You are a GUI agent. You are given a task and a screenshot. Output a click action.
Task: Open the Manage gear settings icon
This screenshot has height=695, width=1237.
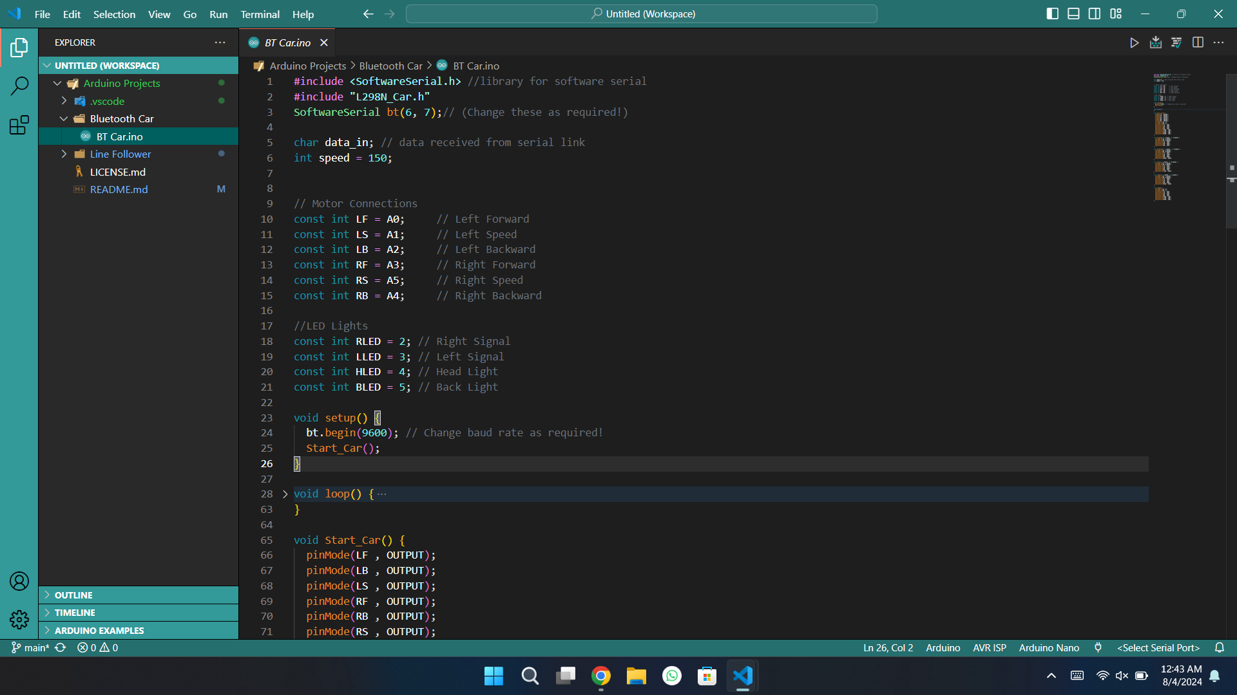click(x=19, y=620)
